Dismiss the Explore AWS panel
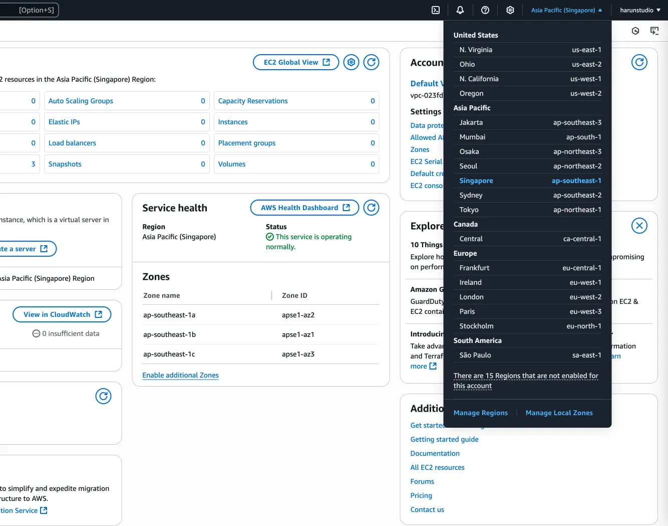668x526 pixels. [x=639, y=226]
